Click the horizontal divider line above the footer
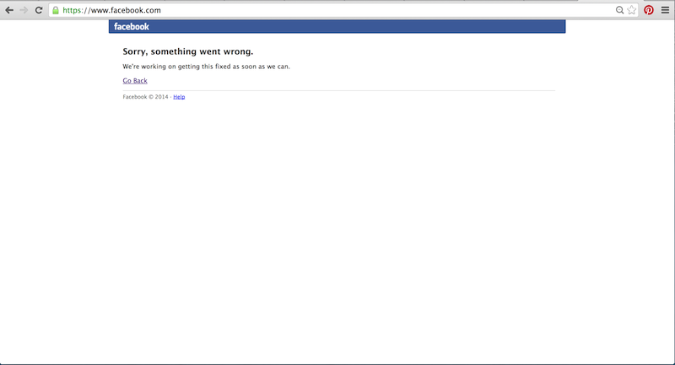675x365 pixels. tap(337, 89)
